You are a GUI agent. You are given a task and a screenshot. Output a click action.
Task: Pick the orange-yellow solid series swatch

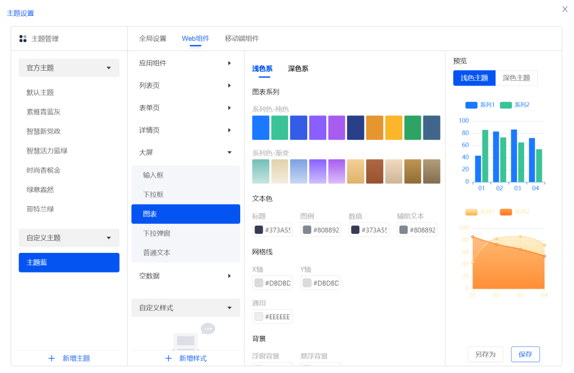pos(393,128)
